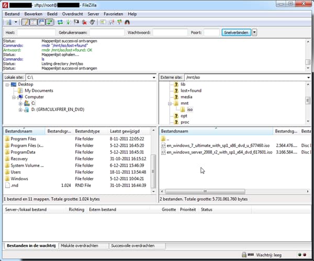Open the file search binoculars icon
Image resolution: width=314 pixels, height=261 pixels.
(127, 22)
